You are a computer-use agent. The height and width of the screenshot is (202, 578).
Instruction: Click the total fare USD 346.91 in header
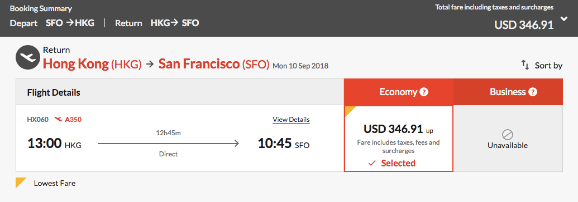click(x=524, y=24)
